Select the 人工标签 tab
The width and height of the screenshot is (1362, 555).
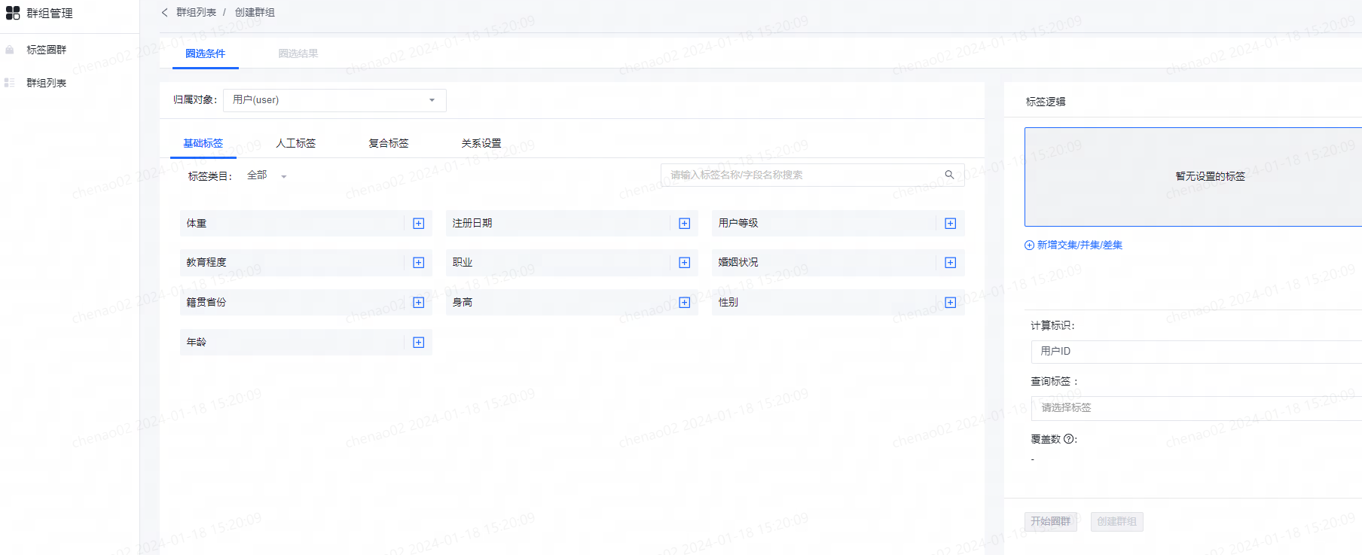pyautogui.click(x=295, y=143)
